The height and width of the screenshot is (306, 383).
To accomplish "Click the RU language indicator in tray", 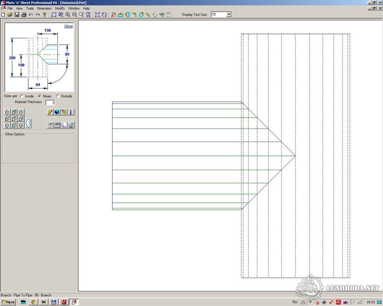I will click(295, 302).
